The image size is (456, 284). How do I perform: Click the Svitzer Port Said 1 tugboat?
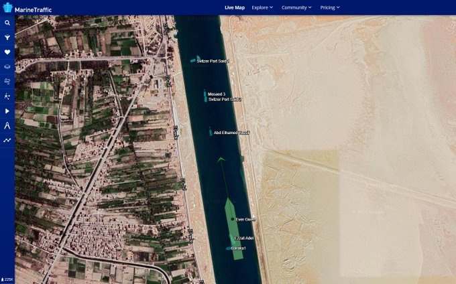click(x=196, y=60)
